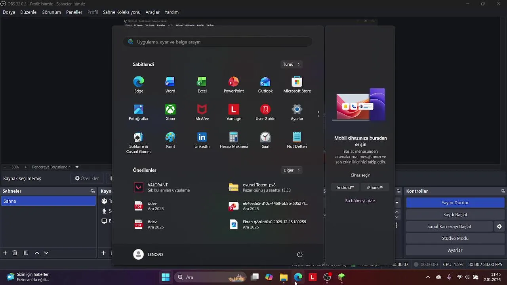Open the Araçlar menu
This screenshot has height=285, width=507.
pyautogui.click(x=152, y=12)
